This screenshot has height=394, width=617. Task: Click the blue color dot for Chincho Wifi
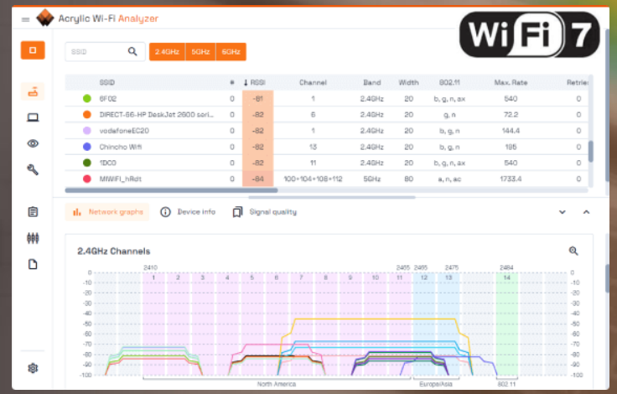(87, 147)
